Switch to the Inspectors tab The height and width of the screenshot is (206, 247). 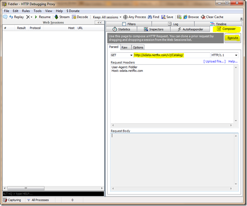click(x=154, y=30)
